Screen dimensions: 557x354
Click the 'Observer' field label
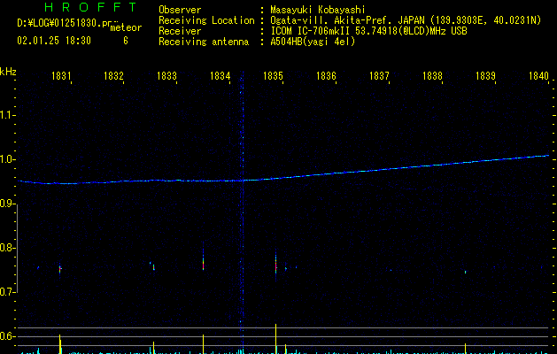point(180,10)
